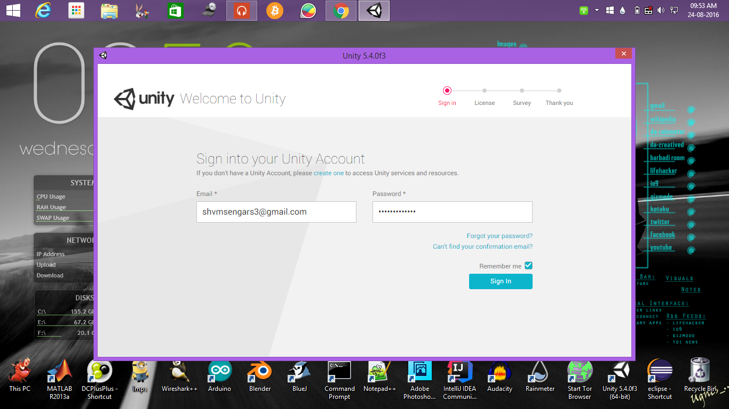Viewport: 729px width, 409px height.
Task: Click the Unity logo in the title bar
Action: (x=103, y=55)
